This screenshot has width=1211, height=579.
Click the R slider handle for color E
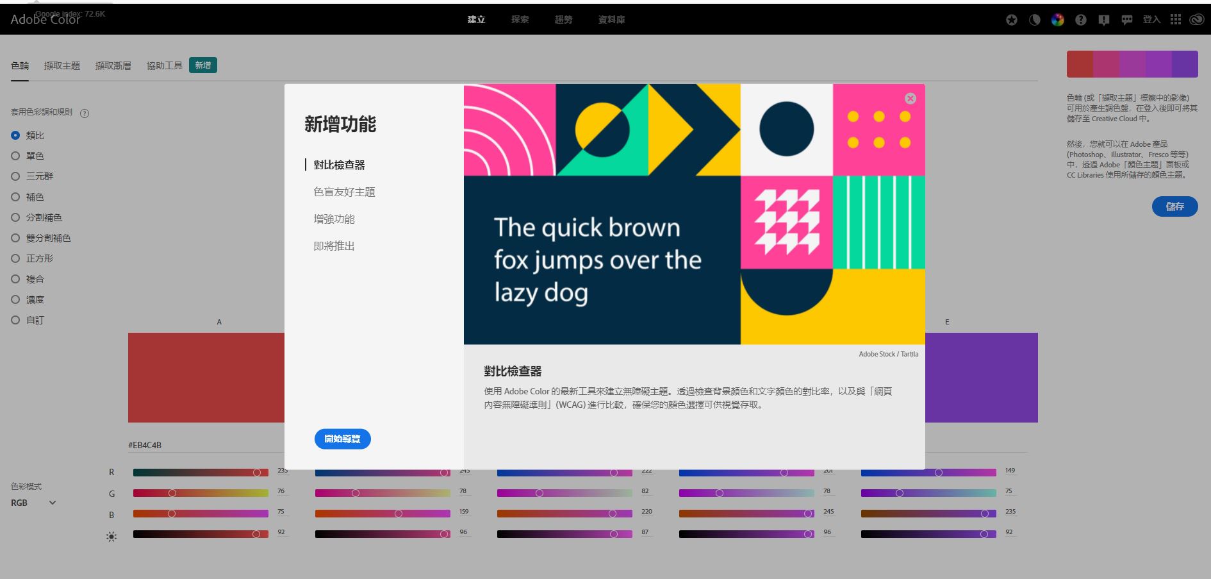[x=939, y=473]
